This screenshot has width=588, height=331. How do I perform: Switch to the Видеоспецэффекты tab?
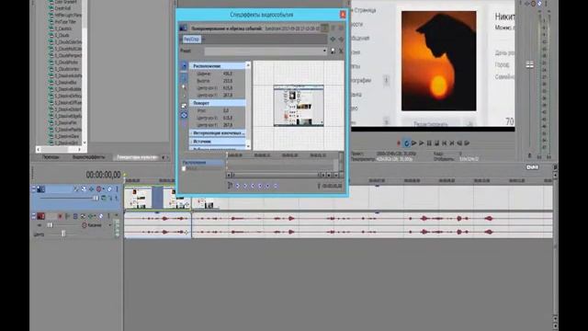[88, 157]
